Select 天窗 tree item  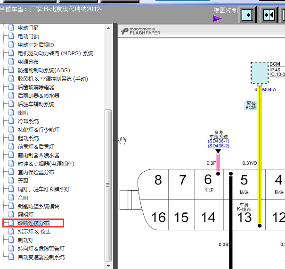coord(23,181)
